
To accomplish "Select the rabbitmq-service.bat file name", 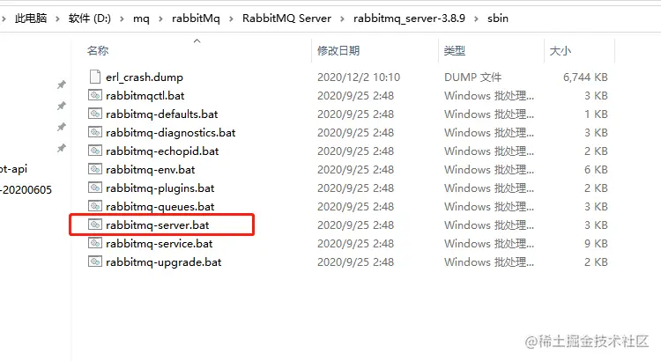I will [x=160, y=244].
